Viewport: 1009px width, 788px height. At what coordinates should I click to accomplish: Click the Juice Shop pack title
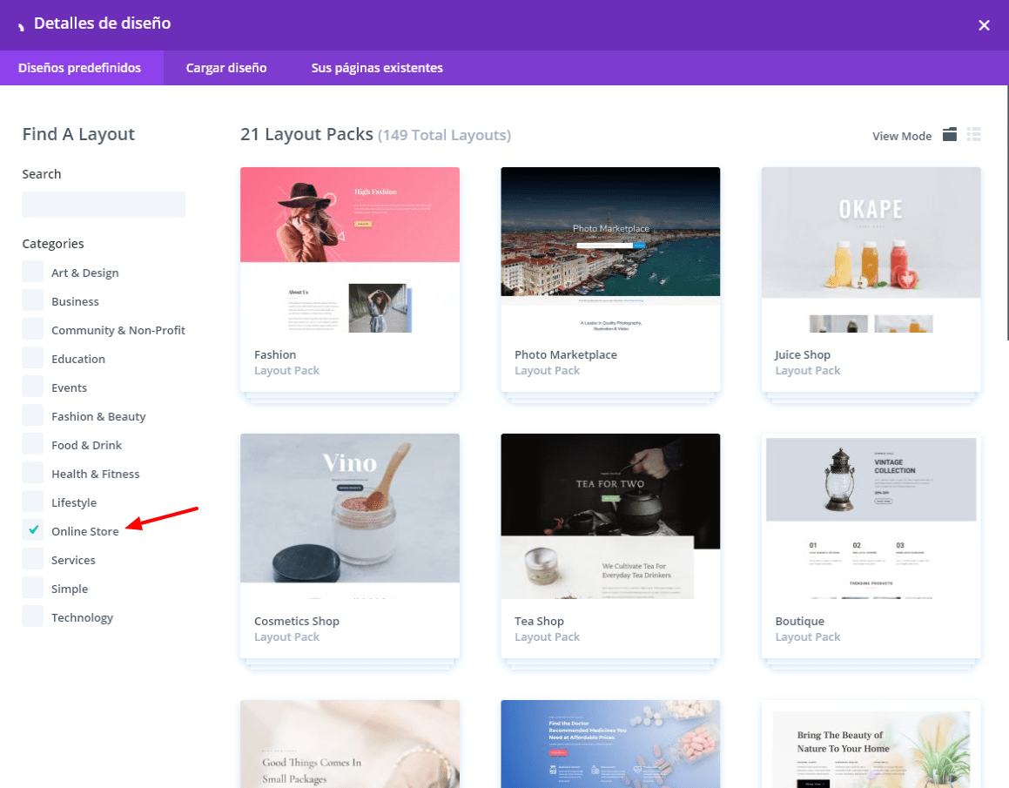[x=803, y=354]
